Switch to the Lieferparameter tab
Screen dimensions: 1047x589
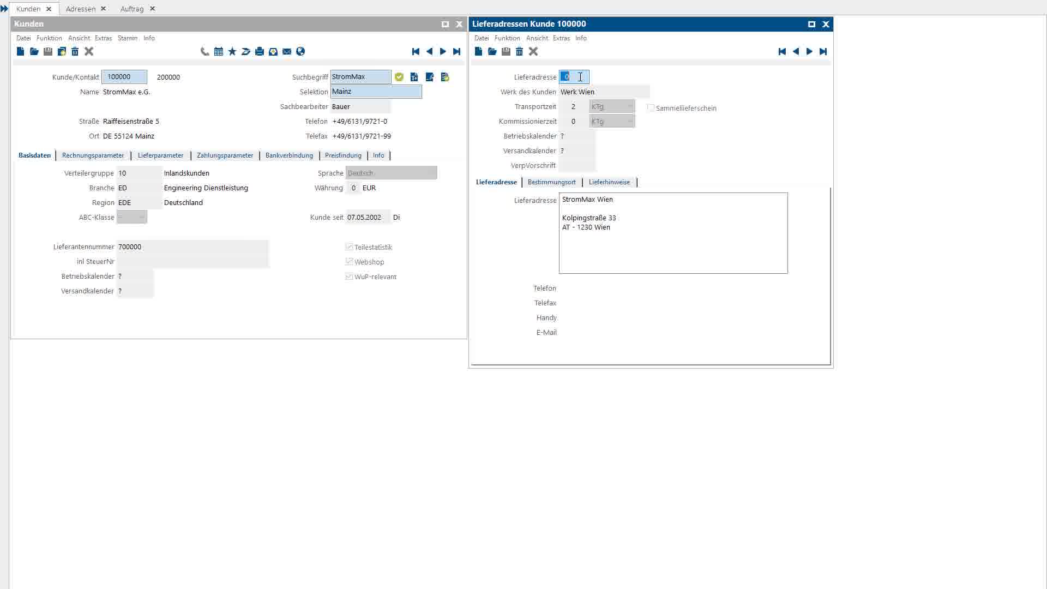160,155
